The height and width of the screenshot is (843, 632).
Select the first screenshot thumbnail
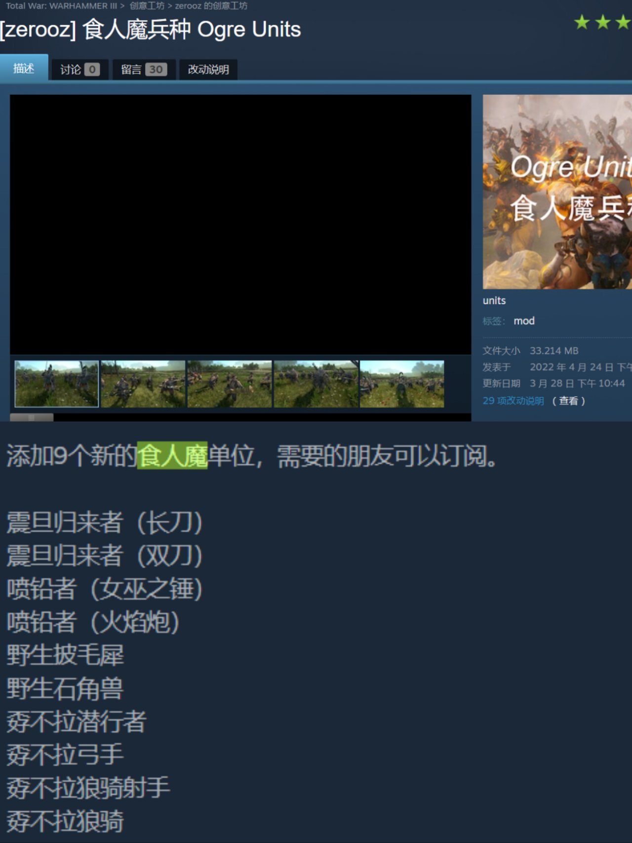(56, 384)
